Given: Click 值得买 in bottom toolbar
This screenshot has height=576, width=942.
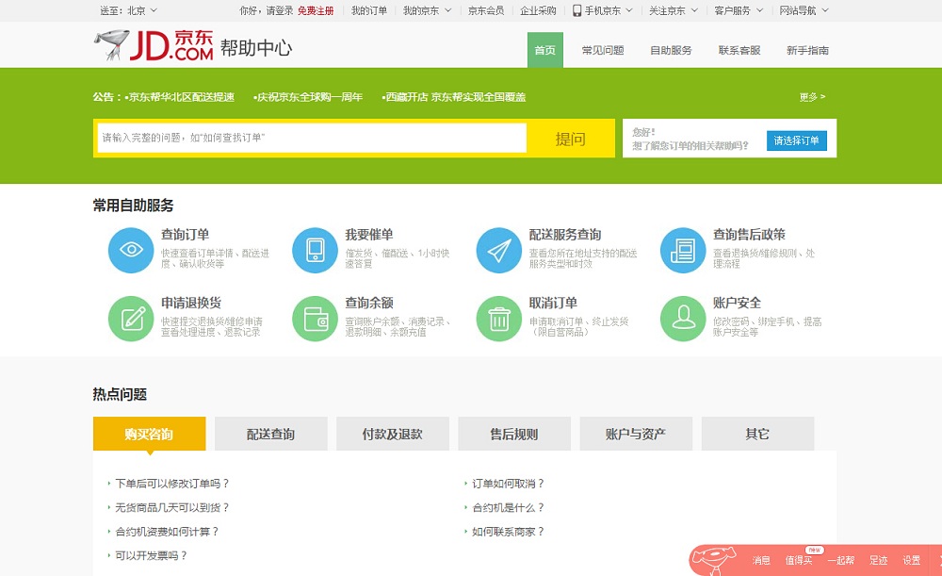Looking at the screenshot, I should [x=799, y=560].
